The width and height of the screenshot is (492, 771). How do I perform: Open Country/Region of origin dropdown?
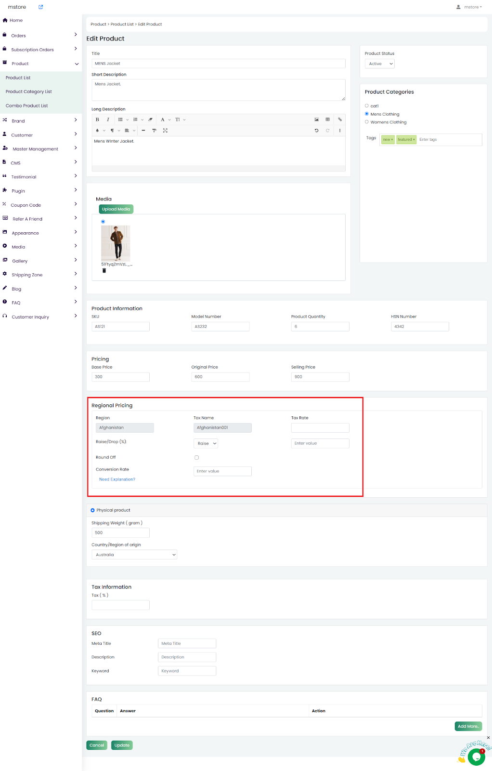pos(134,555)
